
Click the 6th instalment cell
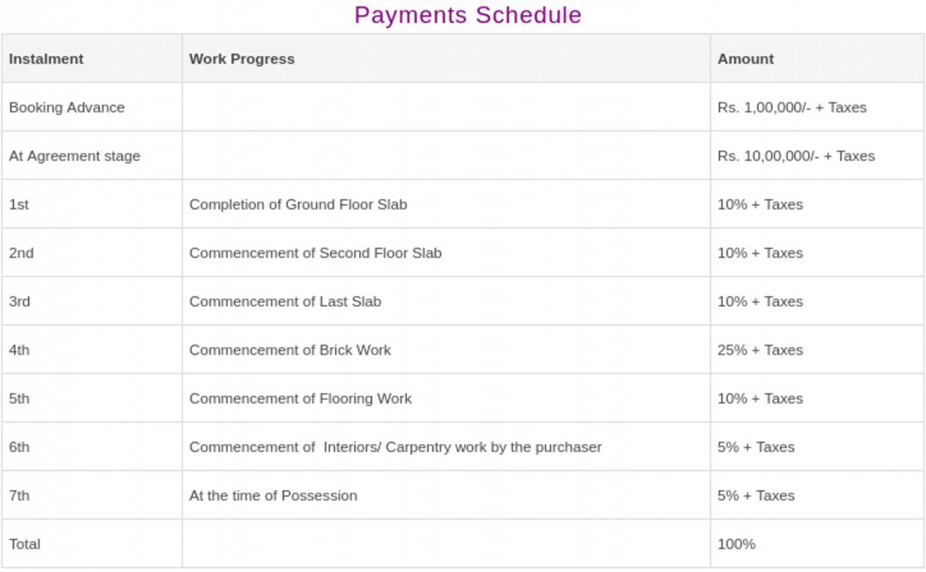[x=19, y=447]
